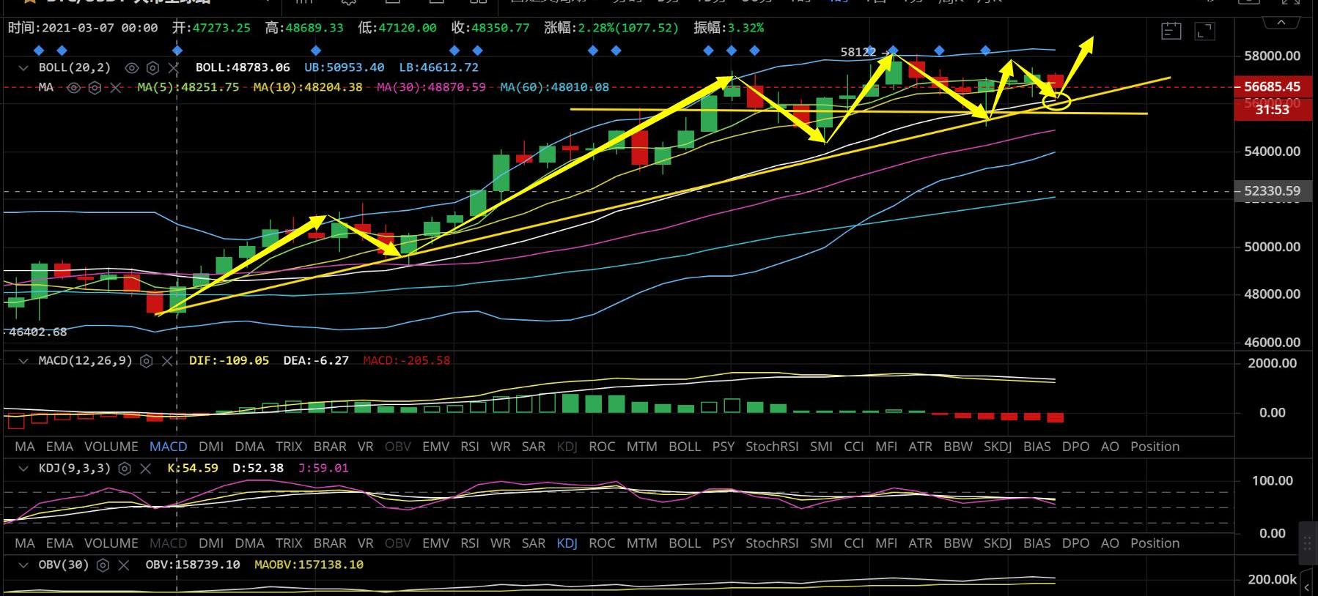
Task: Open MA indicator settings icon
Action: [x=95, y=88]
